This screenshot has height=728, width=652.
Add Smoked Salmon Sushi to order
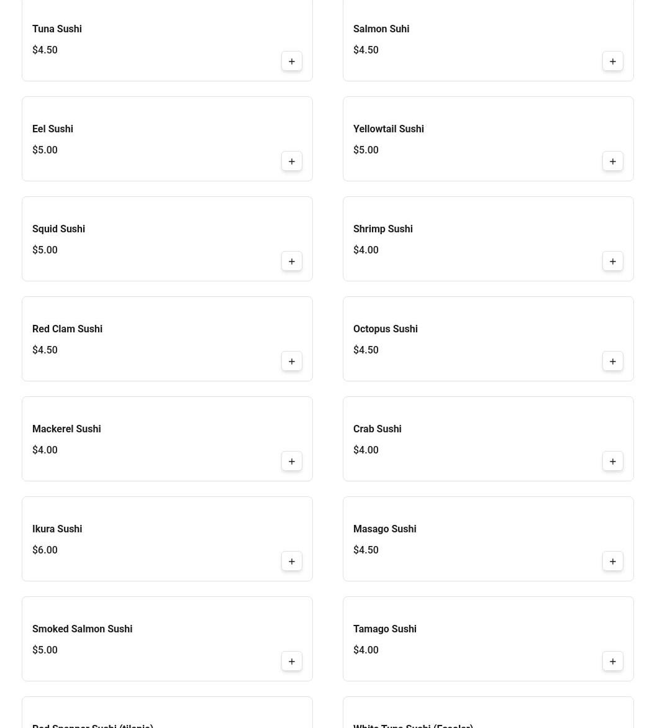(x=292, y=662)
